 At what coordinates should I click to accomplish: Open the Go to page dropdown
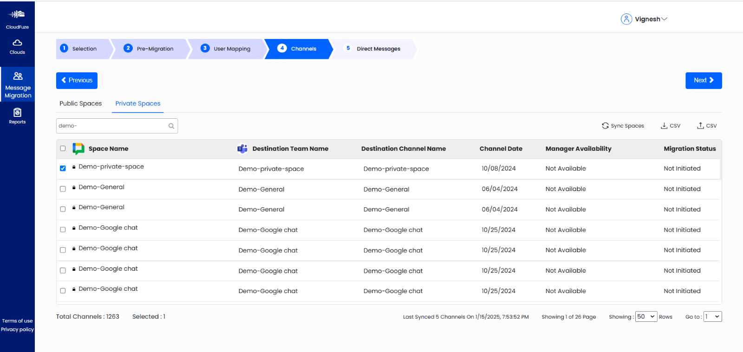pos(712,317)
